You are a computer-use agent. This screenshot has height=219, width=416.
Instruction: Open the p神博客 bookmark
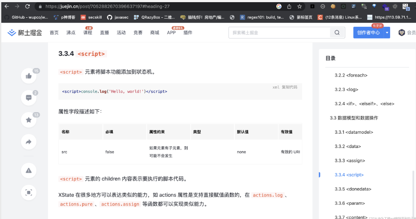[x=64, y=17]
